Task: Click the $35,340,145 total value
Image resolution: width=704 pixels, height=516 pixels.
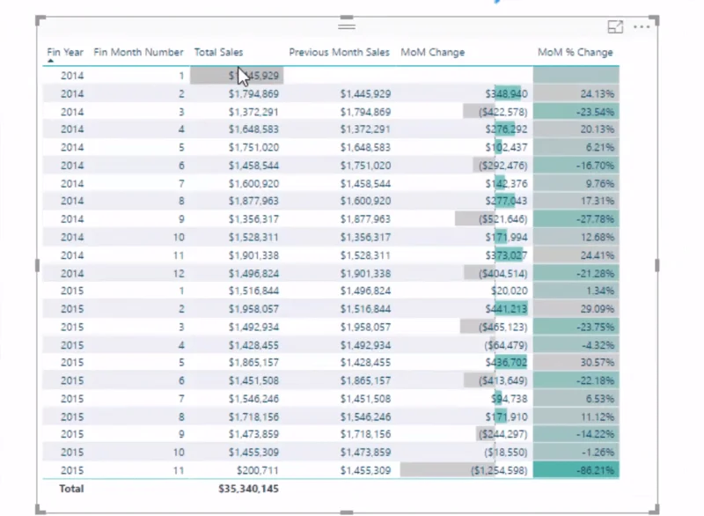Action: click(x=248, y=489)
